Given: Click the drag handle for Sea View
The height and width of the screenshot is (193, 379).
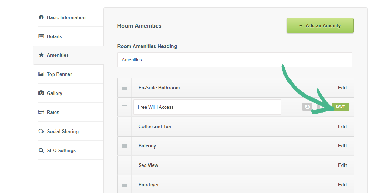Looking at the screenshot, I should point(124,165).
